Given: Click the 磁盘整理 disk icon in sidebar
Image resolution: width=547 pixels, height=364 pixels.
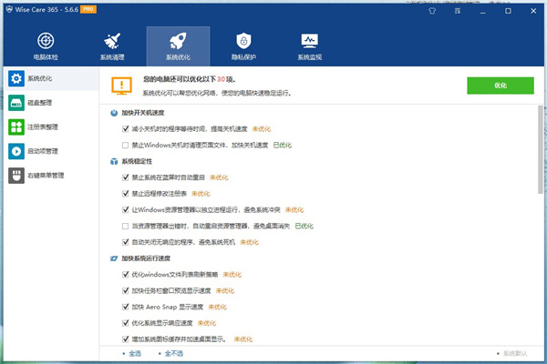Looking at the screenshot, I should (x=16, y=103).
